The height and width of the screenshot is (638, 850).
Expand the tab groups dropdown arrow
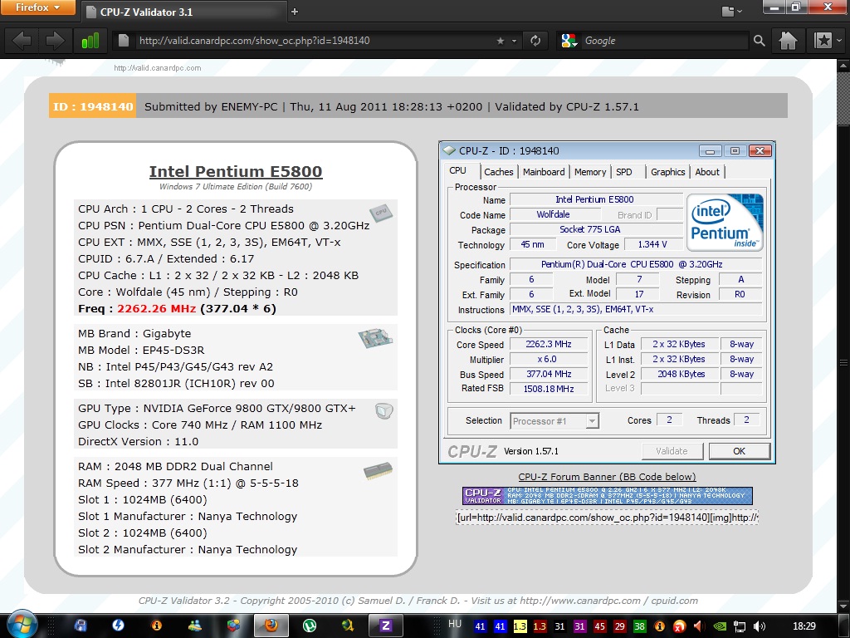coord(740,12)
